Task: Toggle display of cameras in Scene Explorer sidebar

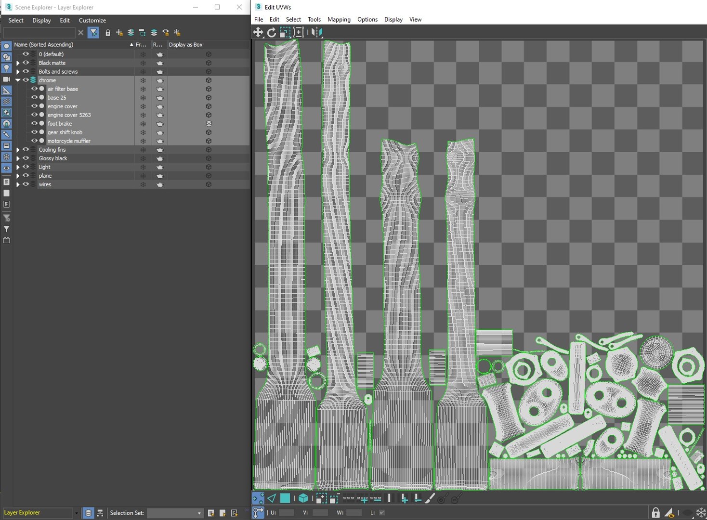Action: (x=6, y=79)
